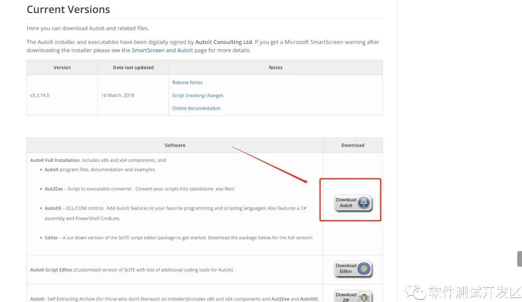Open the SmartScreen and AutoIt link
Screen dimensions: 522x302
click(x=162, y=50)
